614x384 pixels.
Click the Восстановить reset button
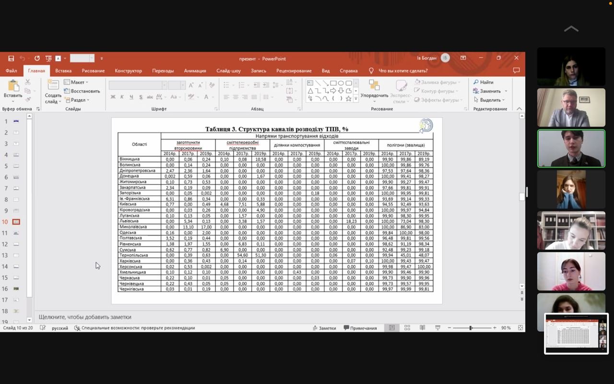(82, 91)
